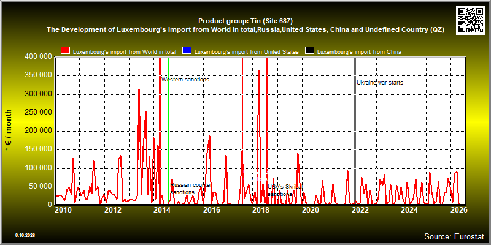Click the black China legend swatch
Viewport: 491px width, 245px height.
click(x=310, y=51)
